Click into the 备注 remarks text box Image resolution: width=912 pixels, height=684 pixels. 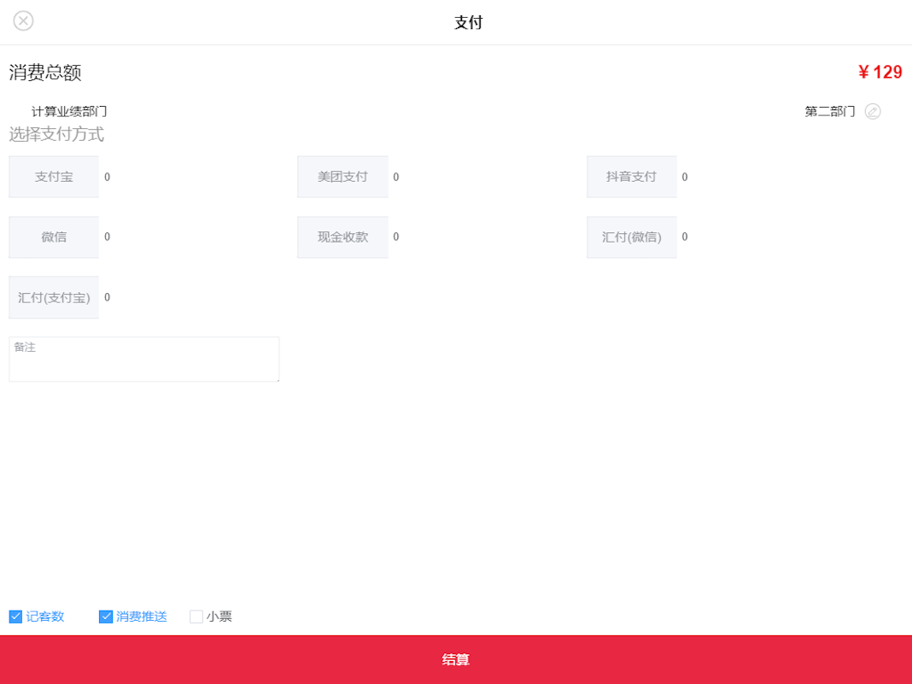click(143, 360)
